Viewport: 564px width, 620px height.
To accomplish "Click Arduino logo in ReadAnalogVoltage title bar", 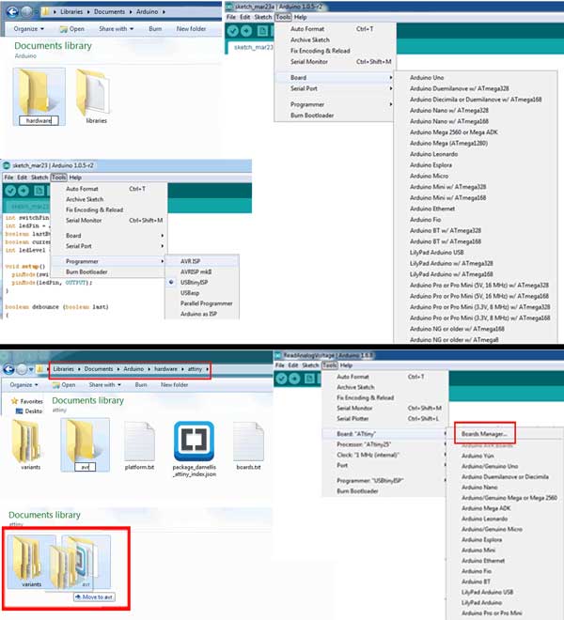I will (x=278, y=355).
